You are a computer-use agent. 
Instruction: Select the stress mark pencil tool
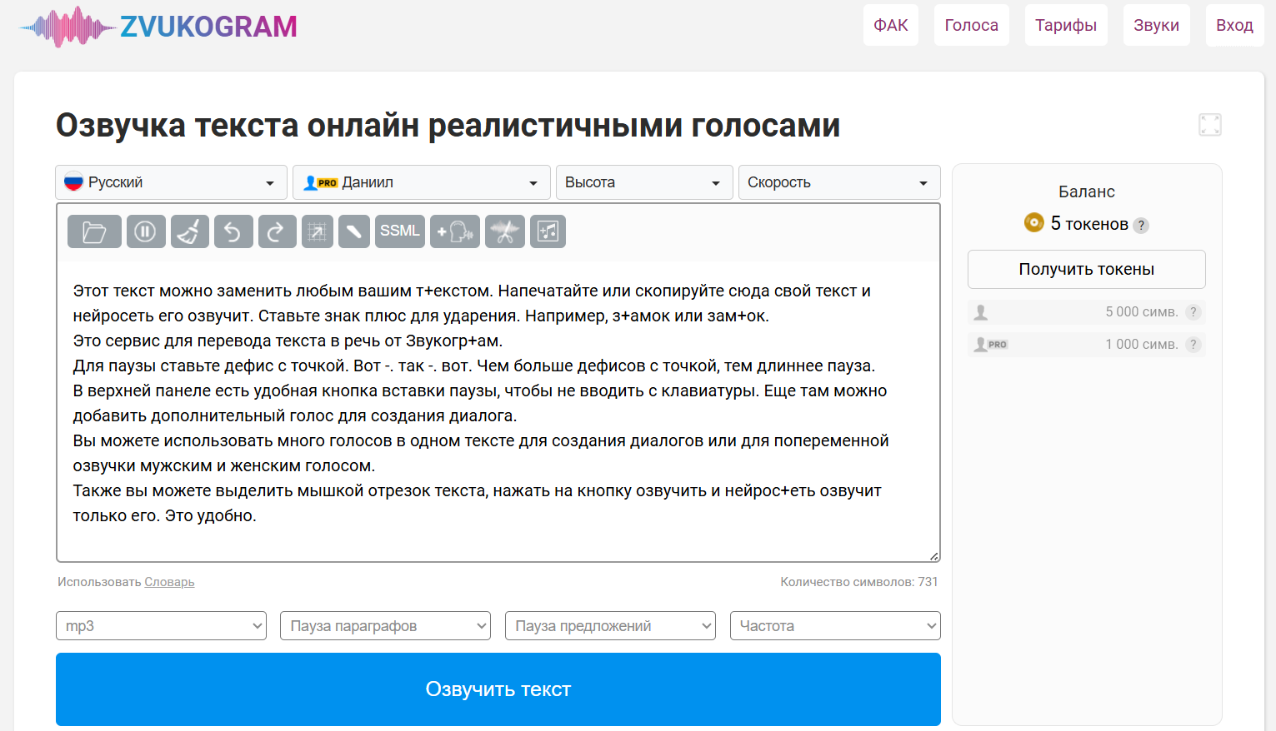pos(354,231)
